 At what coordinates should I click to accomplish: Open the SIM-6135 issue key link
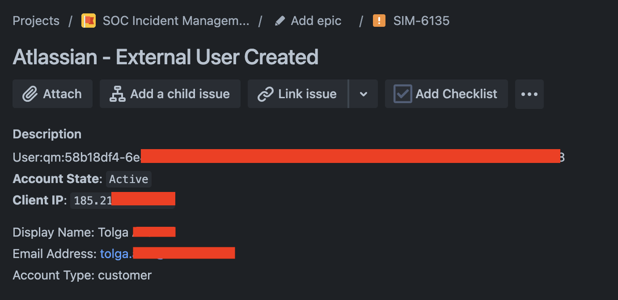pyautogui.click(x=421, y=21)
